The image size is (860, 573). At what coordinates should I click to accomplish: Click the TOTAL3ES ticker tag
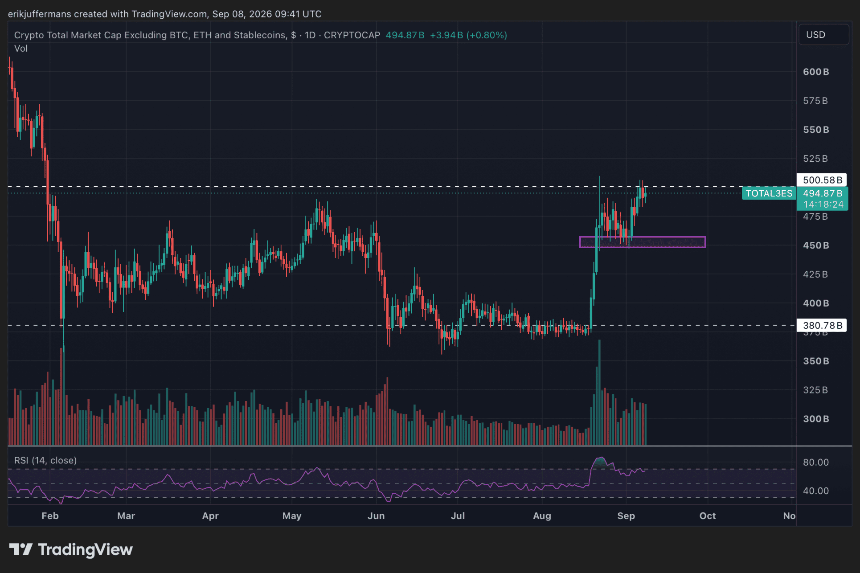(x=769, y=193)
